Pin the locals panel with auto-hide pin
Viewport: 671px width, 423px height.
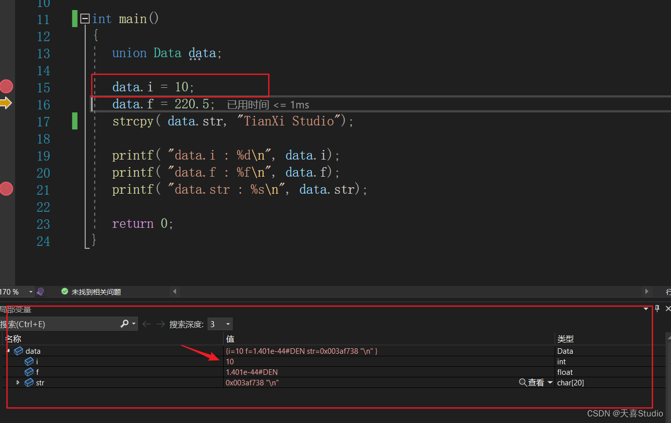click(x=657, y=308)
